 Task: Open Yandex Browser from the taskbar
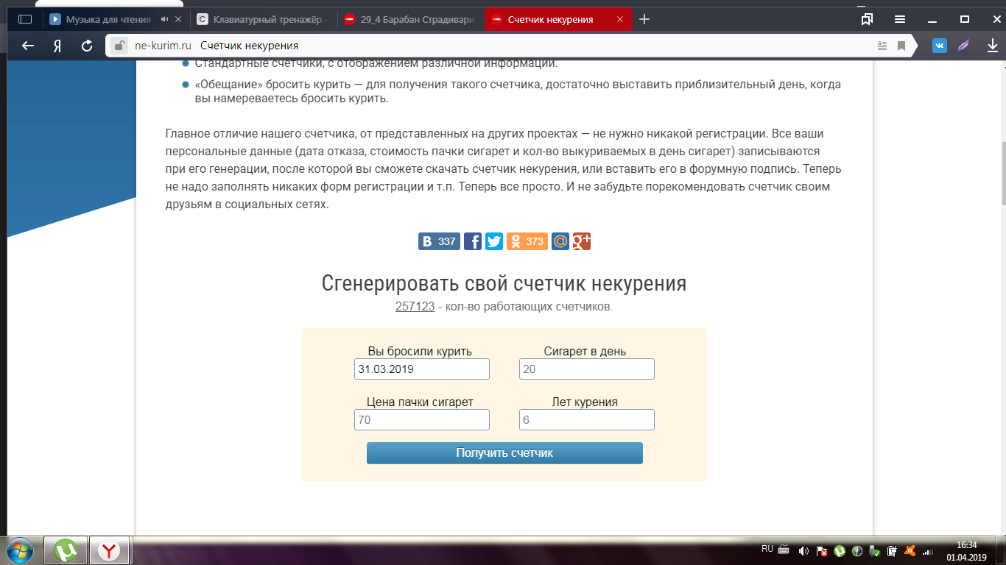pyautogui.click(x=110, y=550)
